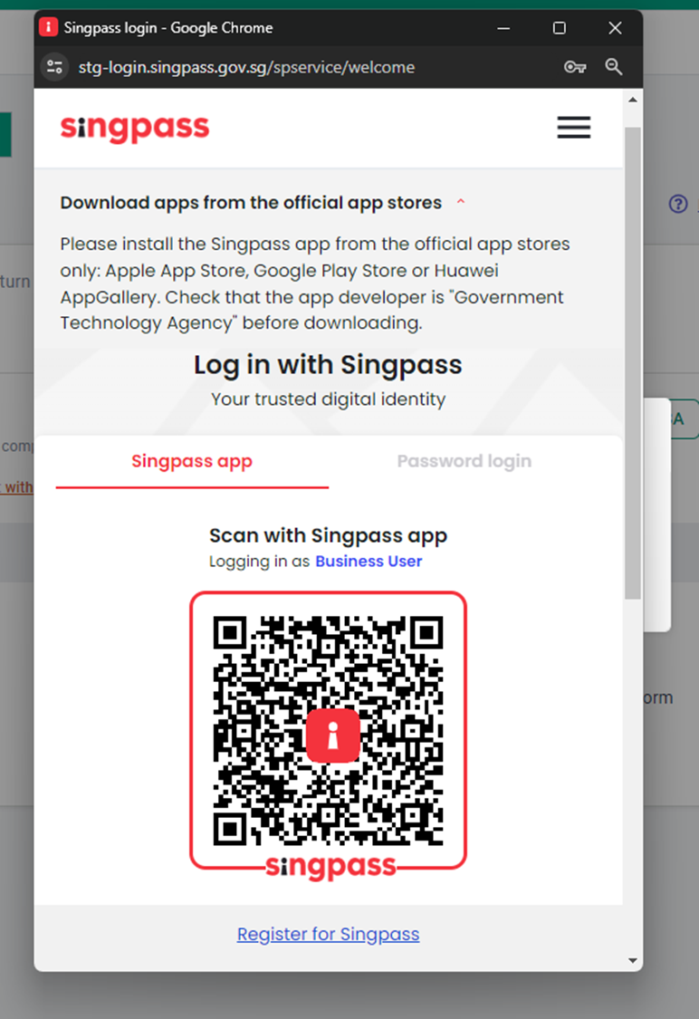Collapse the Download apps notice chevron

(461, 202)
